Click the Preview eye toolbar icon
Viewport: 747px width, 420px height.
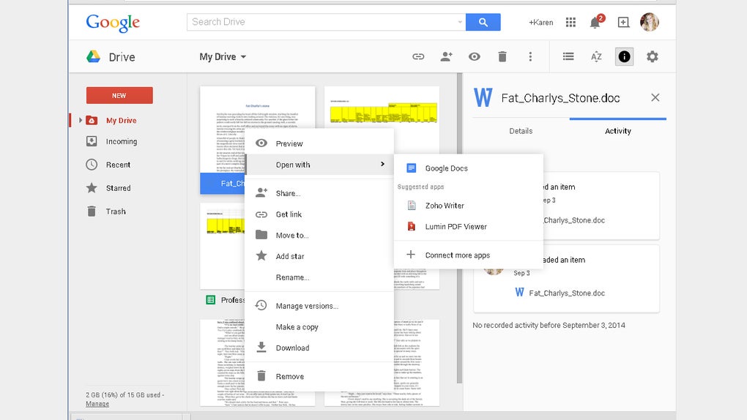474,56
